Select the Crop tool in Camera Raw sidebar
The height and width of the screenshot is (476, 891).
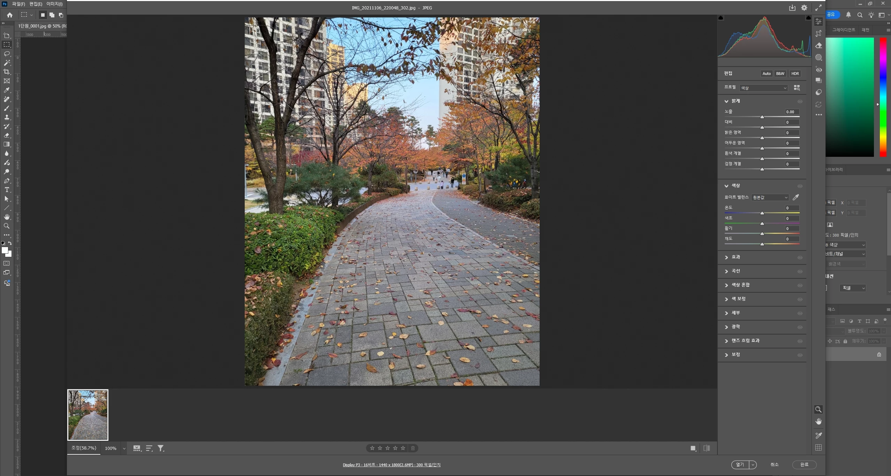point(818,33)
